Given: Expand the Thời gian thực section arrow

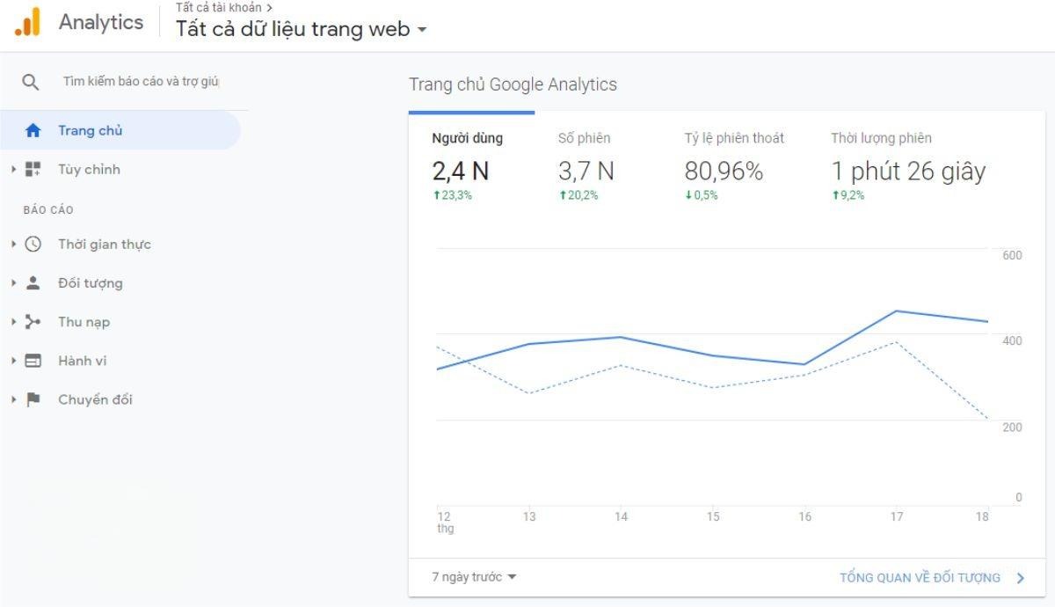Looking at the screenshot, I should point(13,244).
